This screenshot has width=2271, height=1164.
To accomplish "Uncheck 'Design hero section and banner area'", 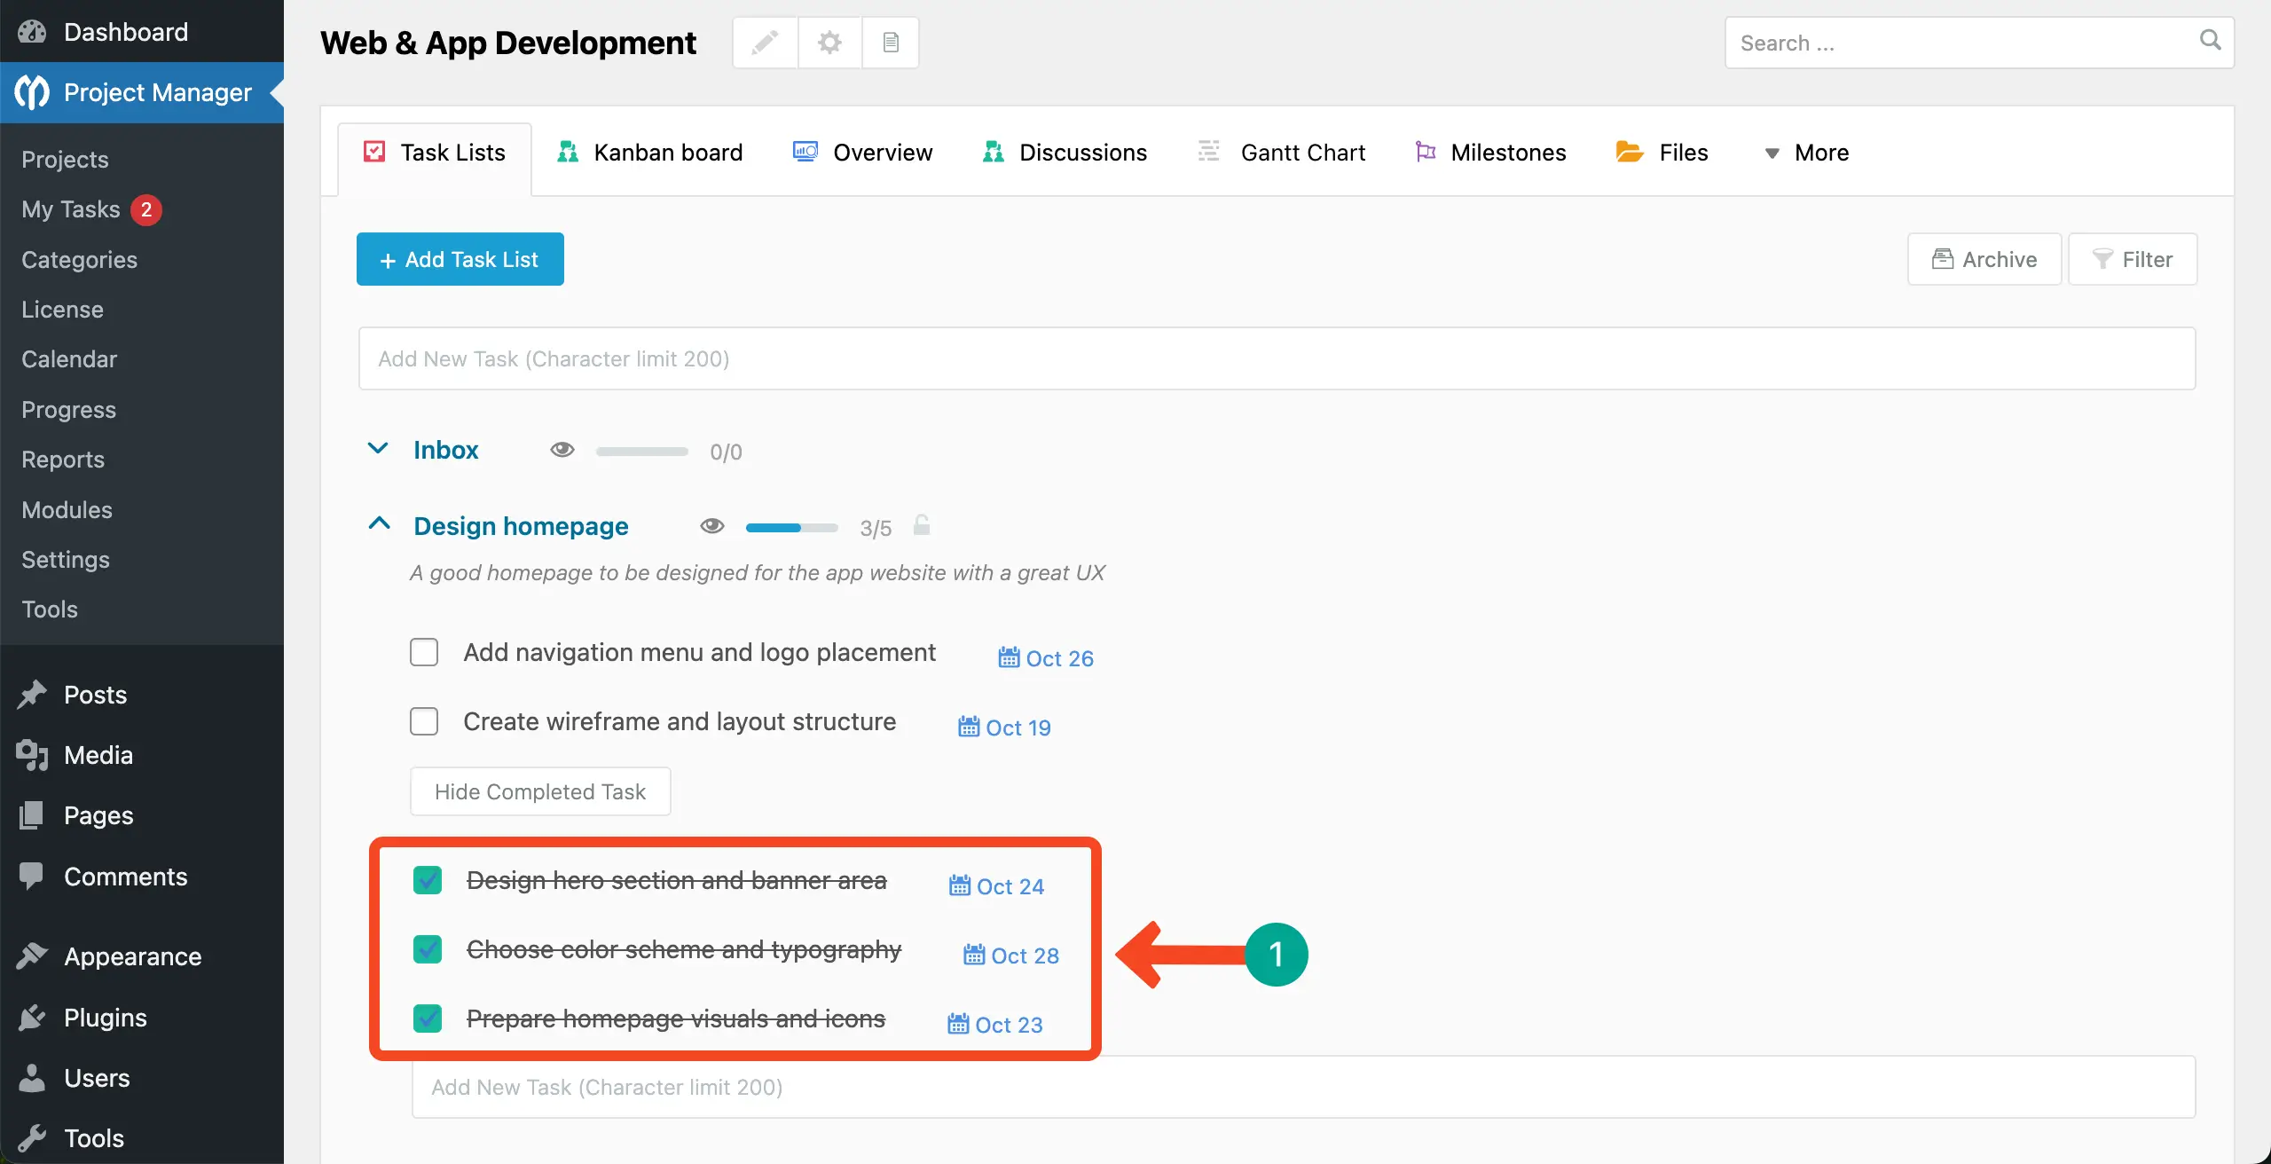I will click(428, 880).
